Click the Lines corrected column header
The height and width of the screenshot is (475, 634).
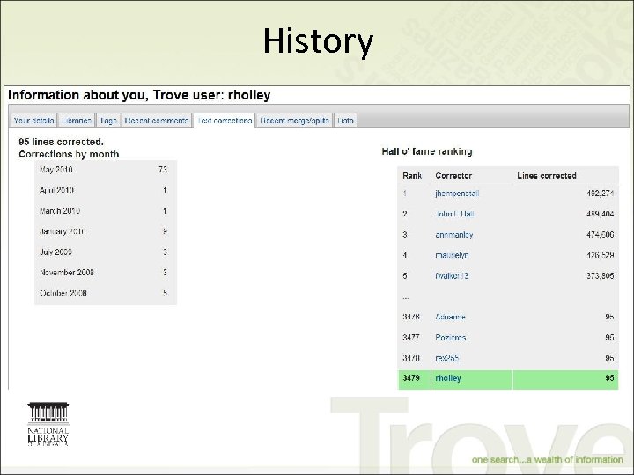coord(547,176)
